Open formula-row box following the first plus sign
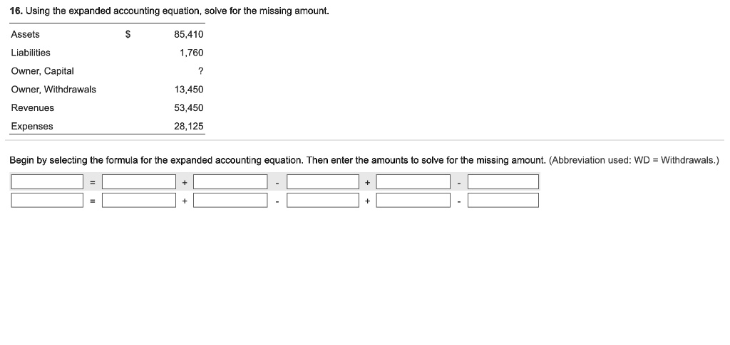The height and width of the screenshot is (345, 730). (x=230, y=182)
